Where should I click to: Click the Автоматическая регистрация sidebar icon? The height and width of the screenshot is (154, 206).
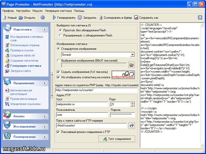(7, 91)
